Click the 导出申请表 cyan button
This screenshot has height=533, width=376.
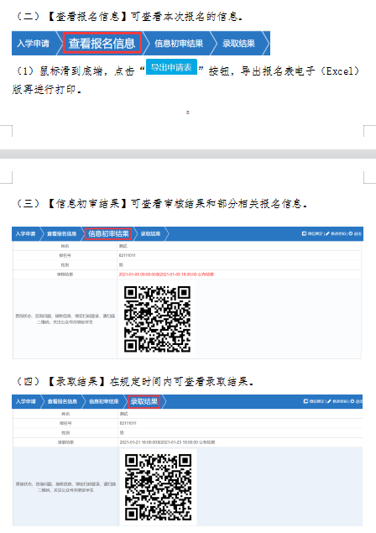coord(171,67)
